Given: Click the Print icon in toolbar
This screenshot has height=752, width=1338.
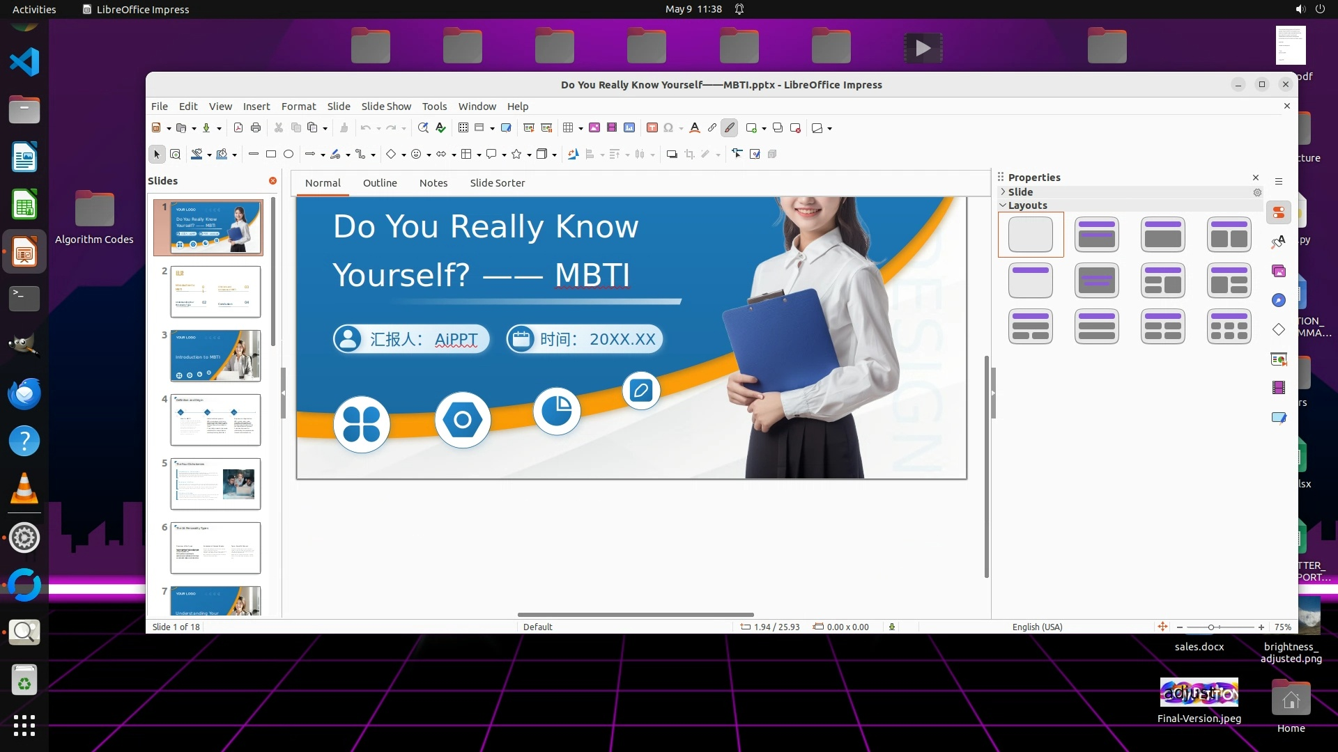Looking at the screenshot, I should 256,127.
